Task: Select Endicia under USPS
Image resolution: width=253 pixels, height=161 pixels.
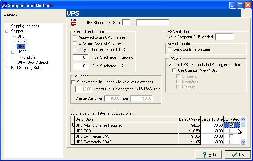Action: click(x=29, y=57)
